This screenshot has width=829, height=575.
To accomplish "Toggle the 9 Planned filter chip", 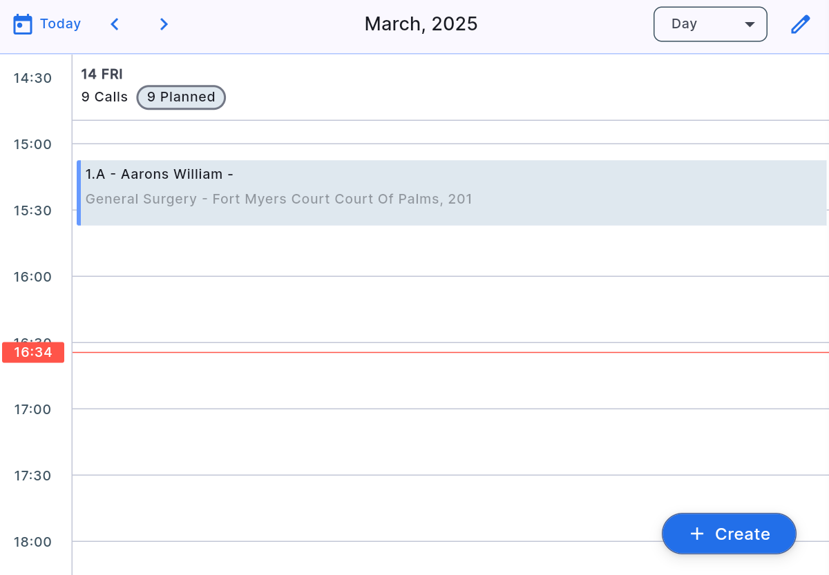I will (x=181, y=97).
